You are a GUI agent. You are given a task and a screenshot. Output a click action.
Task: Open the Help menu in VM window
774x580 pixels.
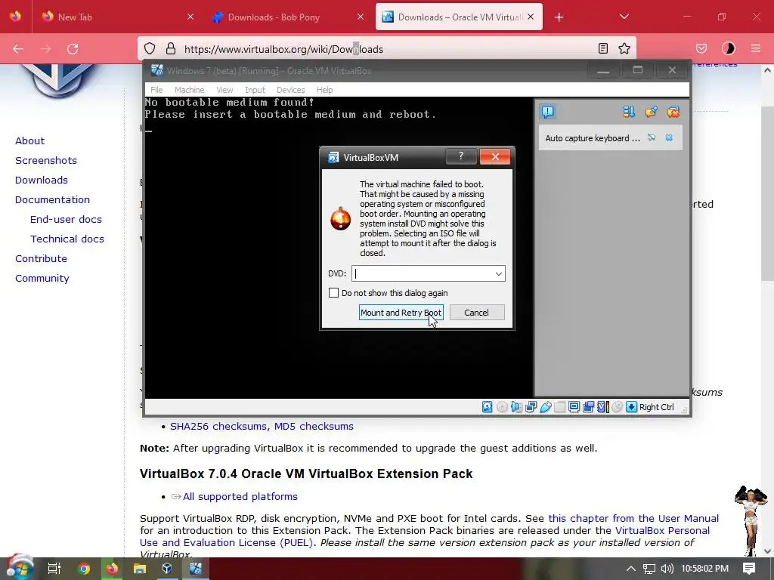click(x=324, y=90)
